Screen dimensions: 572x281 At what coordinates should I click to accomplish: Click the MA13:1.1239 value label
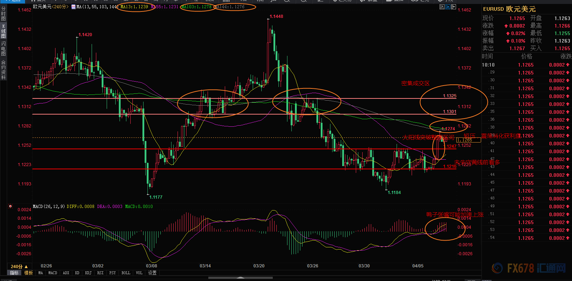(x=134, y=7)
